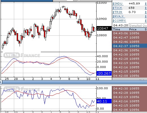Click the -20.267 MACD value label

(104, 73)
